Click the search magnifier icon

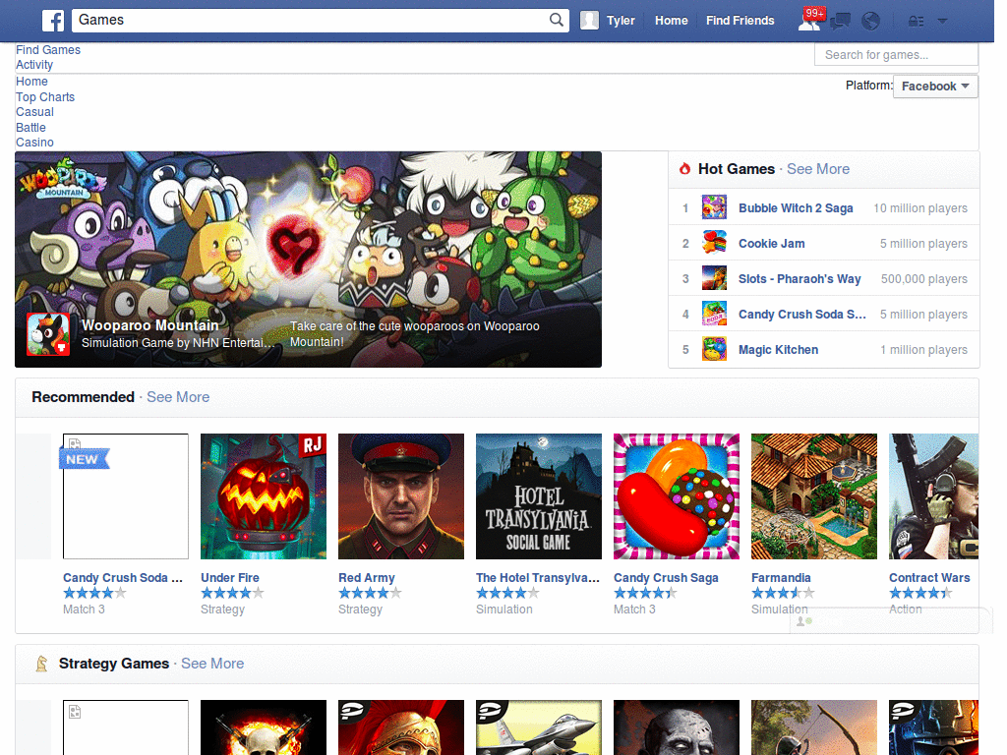[x=557, y=20]
